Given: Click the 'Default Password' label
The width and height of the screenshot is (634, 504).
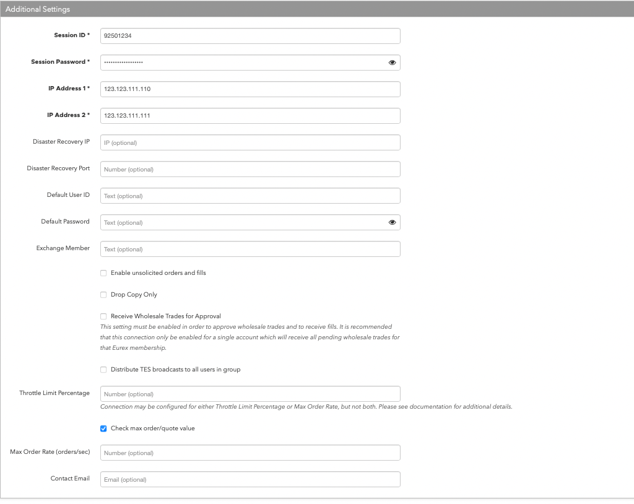Looking at the screenshot, I should point(65,222).
